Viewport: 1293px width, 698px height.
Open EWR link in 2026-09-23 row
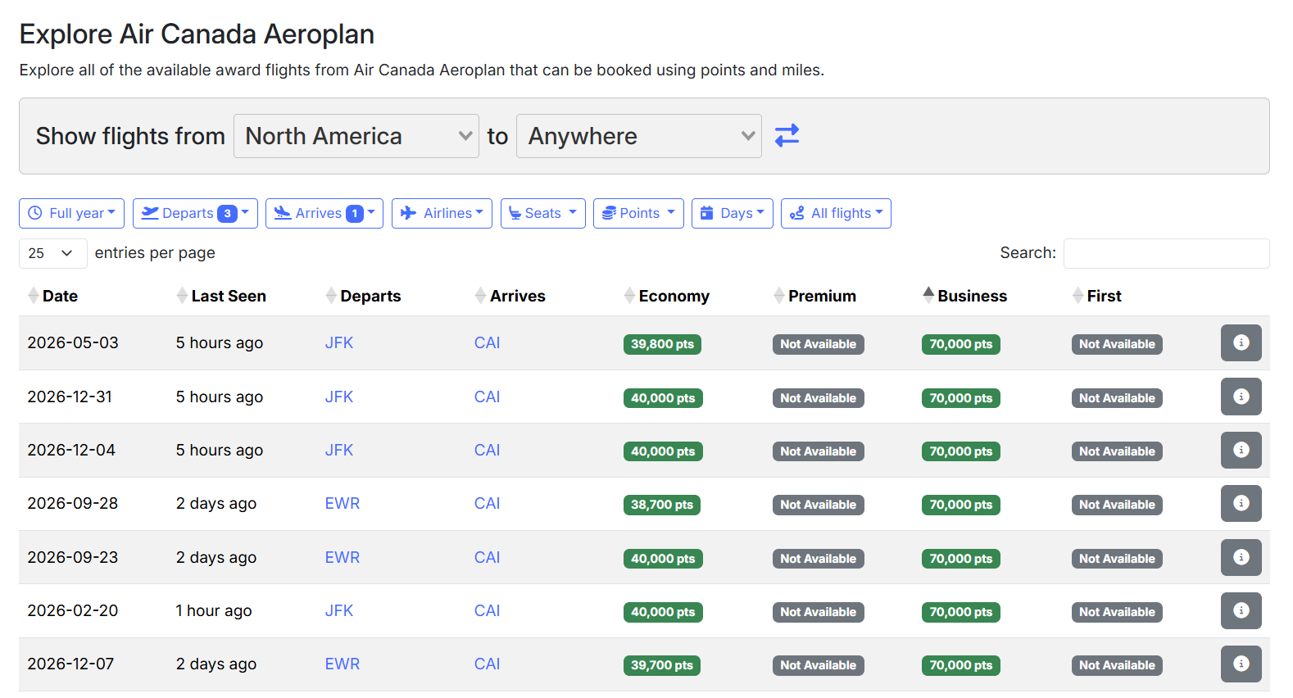click(343, 557)
